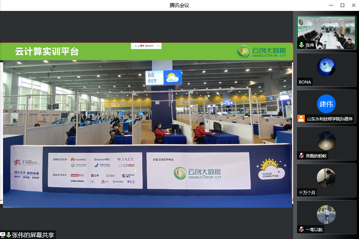Click the orange person icon beside 山东水利技师学院孙建伟
Image resolution: width=359 pixels, height=239 pixels.
pos(301,119)
